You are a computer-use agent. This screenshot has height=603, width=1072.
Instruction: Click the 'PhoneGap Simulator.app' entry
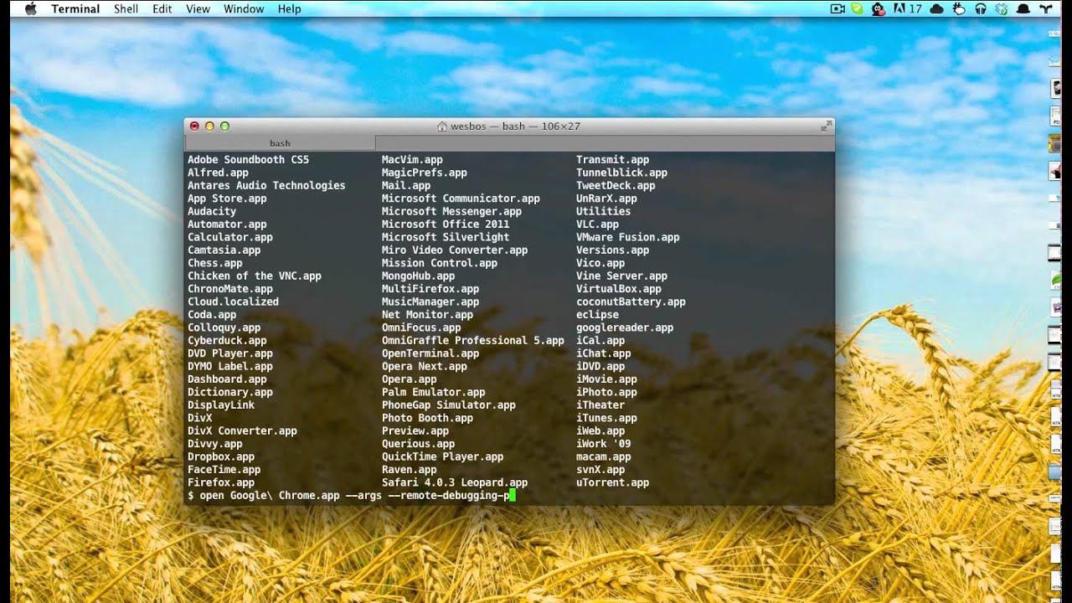tap(449, 405)
